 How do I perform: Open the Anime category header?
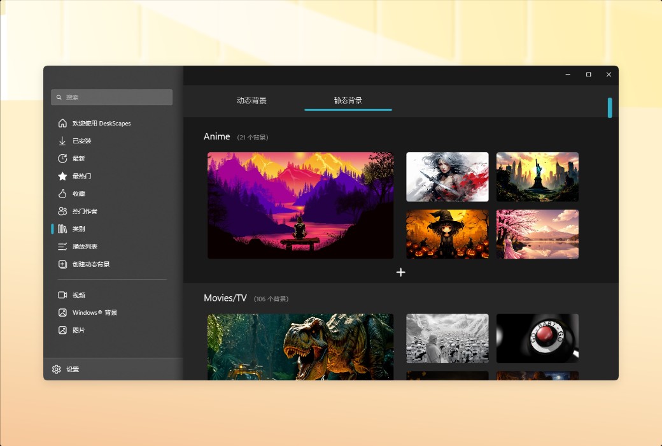point(218,136)
